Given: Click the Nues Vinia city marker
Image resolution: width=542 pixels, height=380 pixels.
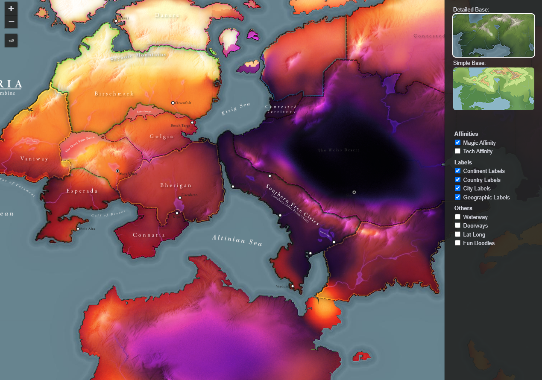Looking at the screenshot, I should pyautogui.click(x=117, y=171).
